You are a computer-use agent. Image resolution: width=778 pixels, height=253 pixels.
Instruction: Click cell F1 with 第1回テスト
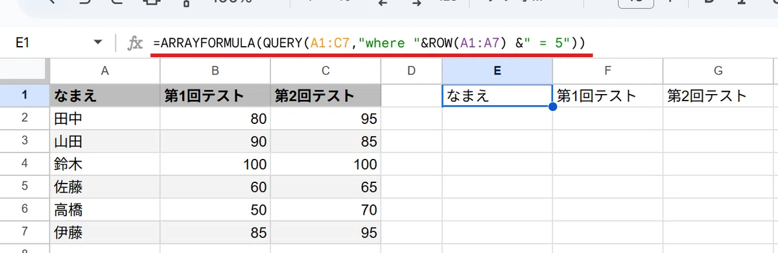click(x=607, y=96)
